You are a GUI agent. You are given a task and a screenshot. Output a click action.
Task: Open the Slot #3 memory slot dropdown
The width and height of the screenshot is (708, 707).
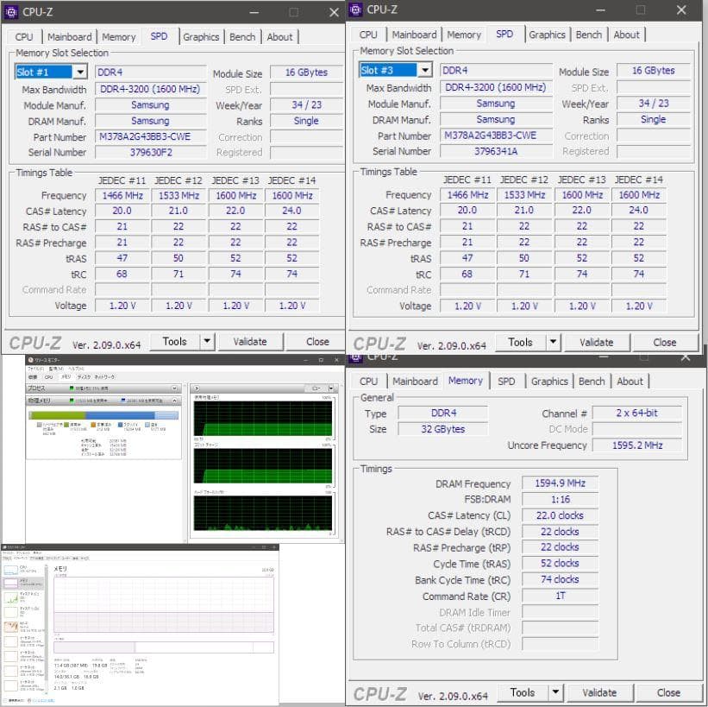tap(426, 70)
